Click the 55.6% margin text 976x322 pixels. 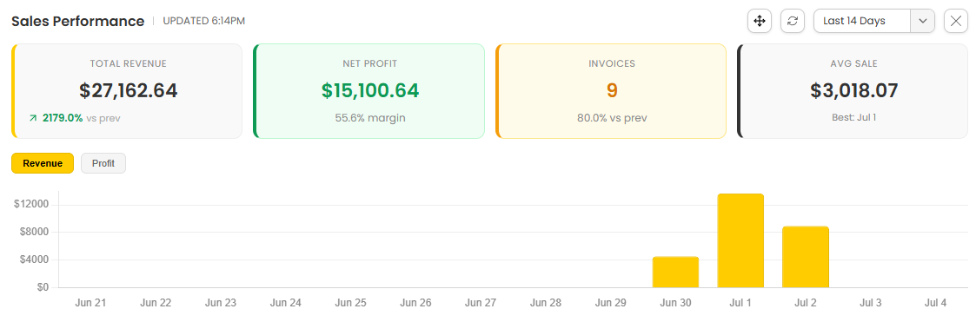point(369,117)
